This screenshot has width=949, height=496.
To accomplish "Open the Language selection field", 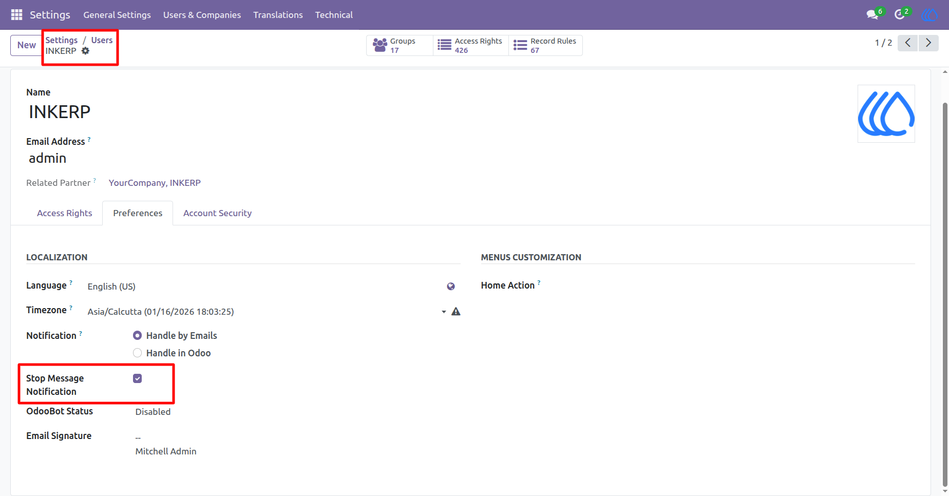I will pyautogui.click(x=264, y=287).
